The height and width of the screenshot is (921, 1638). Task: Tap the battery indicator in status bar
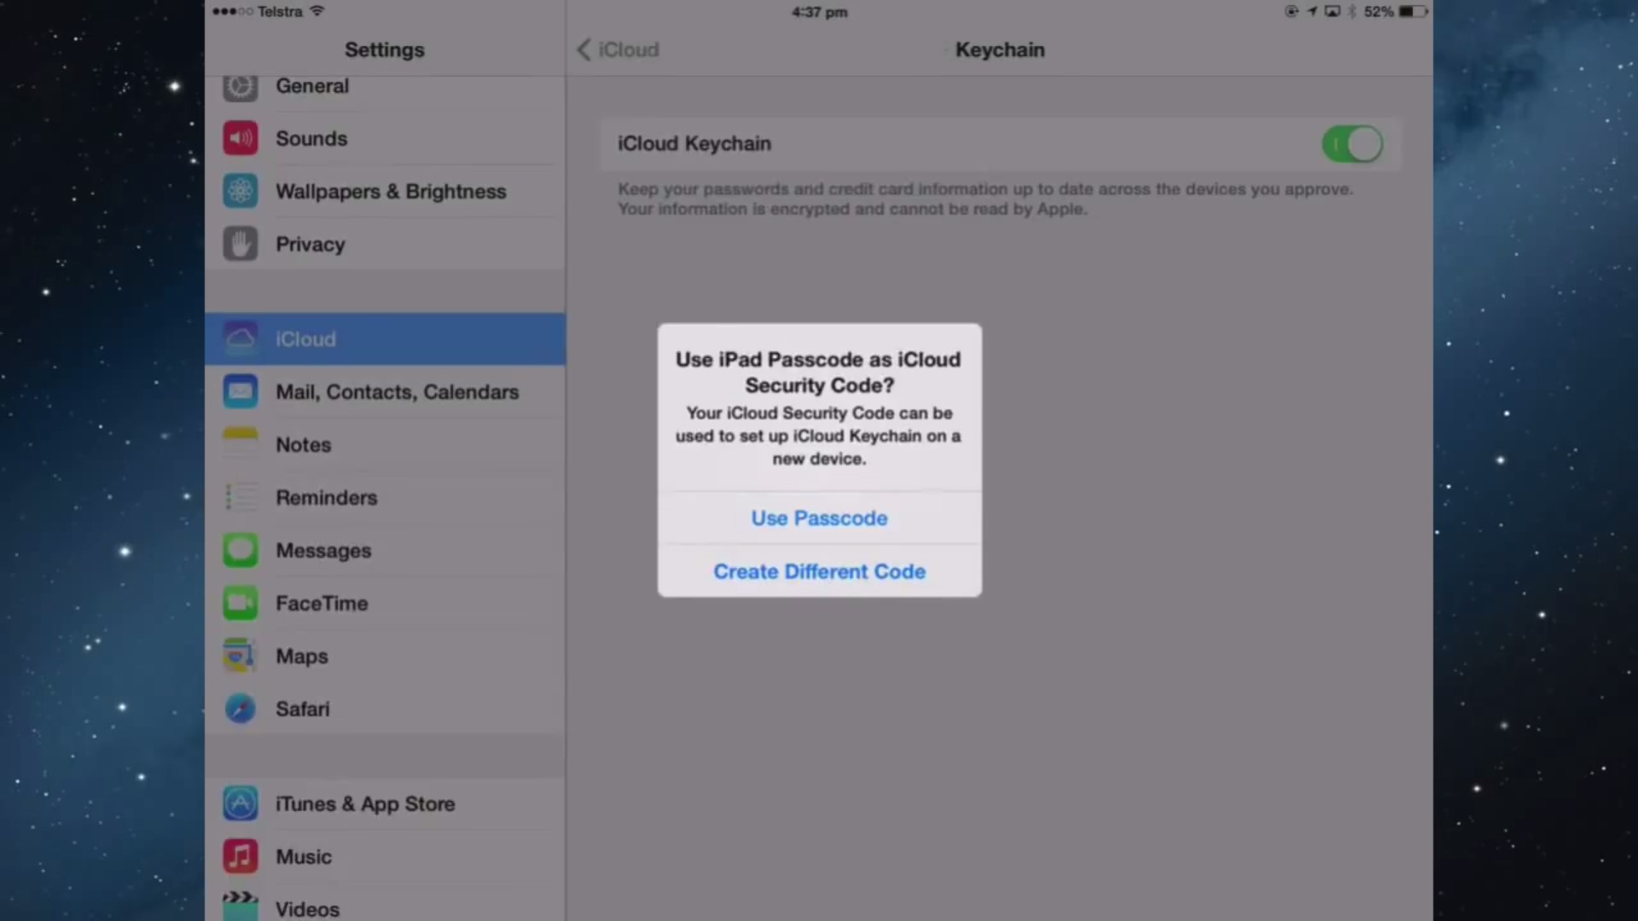(x=1411, y=11)
